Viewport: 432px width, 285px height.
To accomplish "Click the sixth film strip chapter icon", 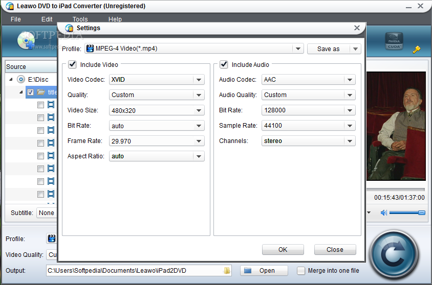I will pos(51,168).
